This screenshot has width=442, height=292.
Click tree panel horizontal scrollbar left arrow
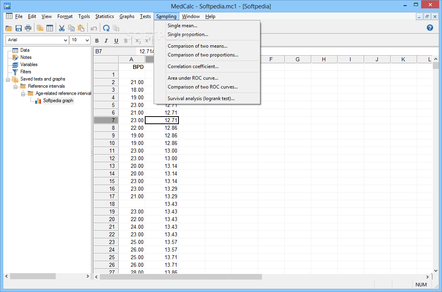pyautogui.click(x=6, y=276)
